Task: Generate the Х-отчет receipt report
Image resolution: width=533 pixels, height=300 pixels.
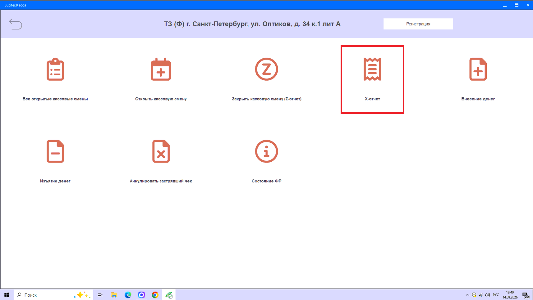Action: coord(372,69)
